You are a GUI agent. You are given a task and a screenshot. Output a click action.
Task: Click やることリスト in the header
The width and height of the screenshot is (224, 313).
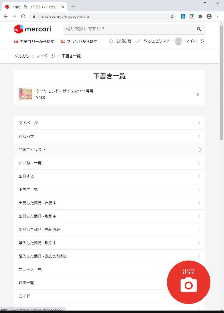coord(157,41)
